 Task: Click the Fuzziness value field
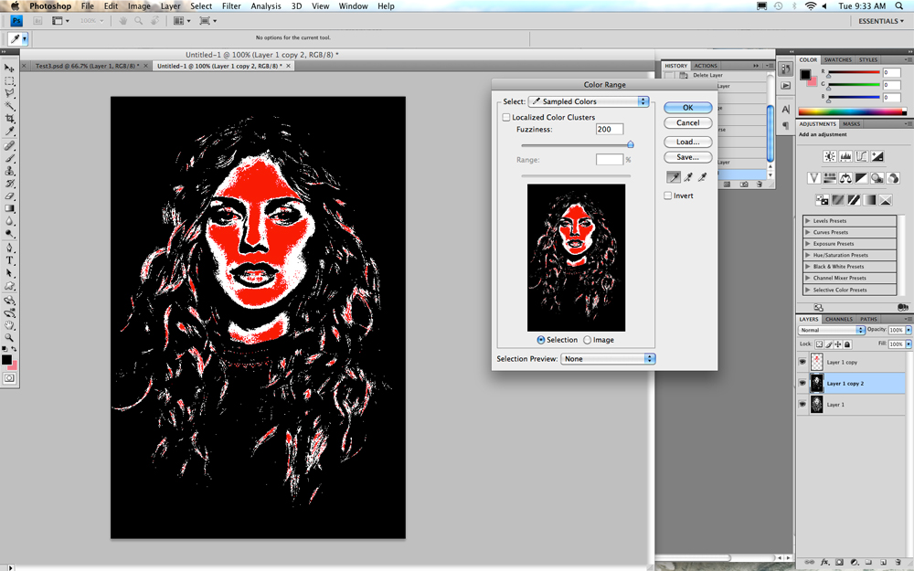coord(609,130)
